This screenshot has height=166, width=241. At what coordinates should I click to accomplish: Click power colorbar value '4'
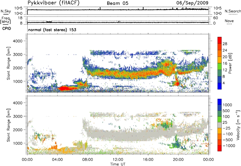224,83
